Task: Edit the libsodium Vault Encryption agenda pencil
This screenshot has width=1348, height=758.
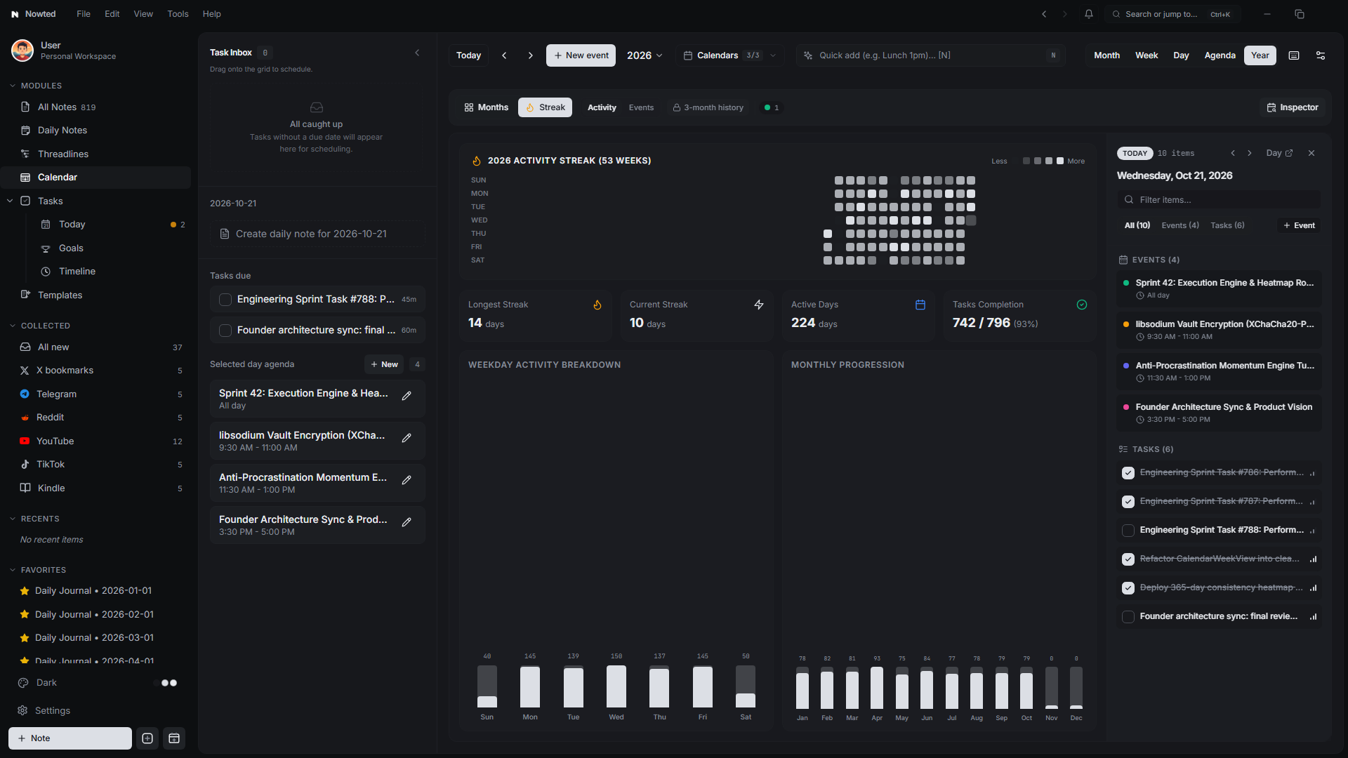Action: click(x=407, y=438)
